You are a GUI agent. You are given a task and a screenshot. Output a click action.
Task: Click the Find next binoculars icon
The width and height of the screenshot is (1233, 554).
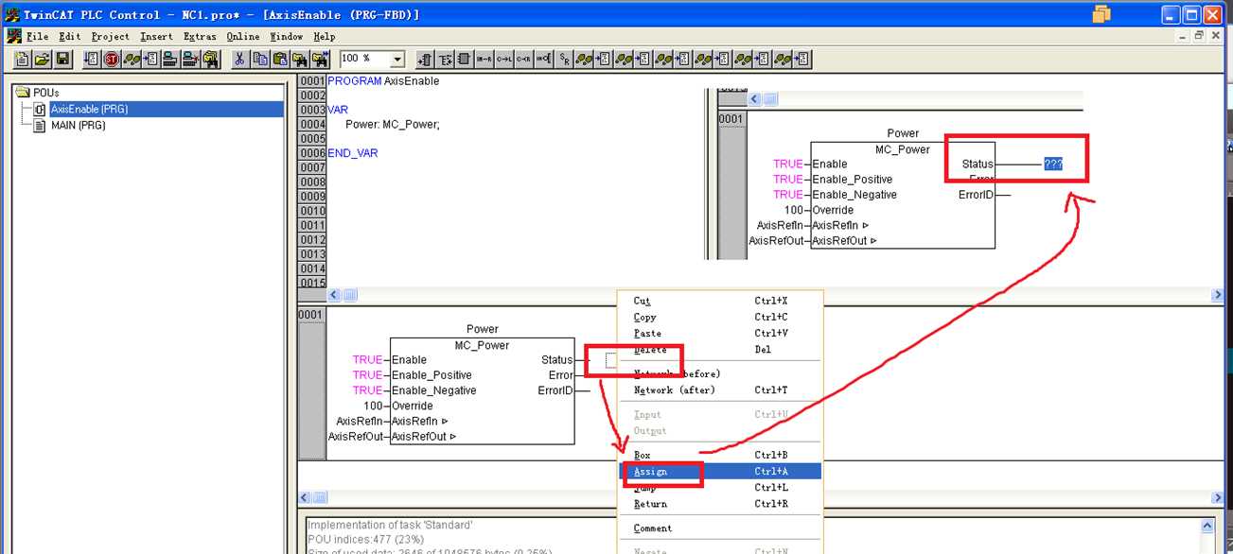coord(320,60)
